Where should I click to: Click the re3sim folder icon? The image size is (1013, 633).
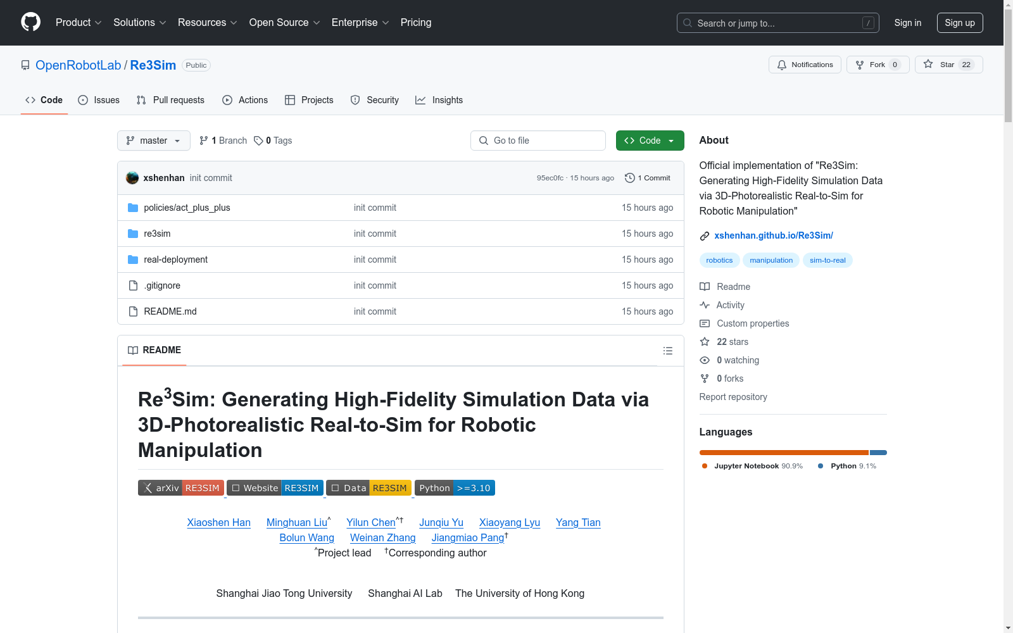tap(133, 234)
